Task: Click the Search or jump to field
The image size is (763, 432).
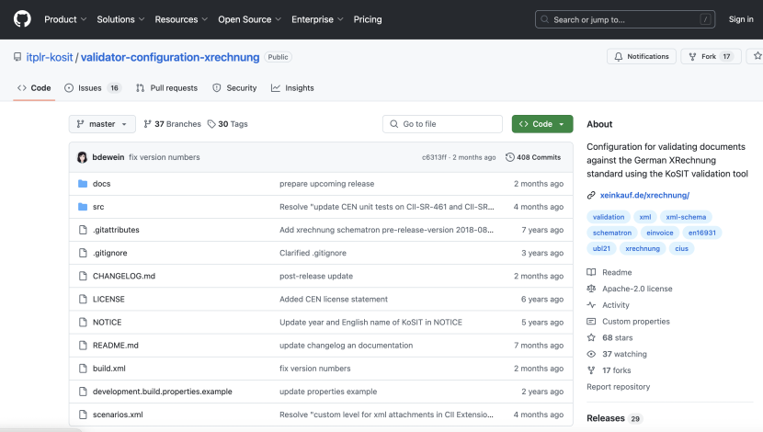Action: (625, 19)
